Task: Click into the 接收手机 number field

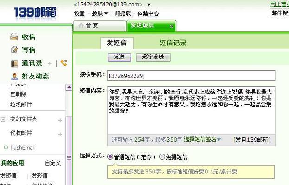Action: (x=191, y=75)
